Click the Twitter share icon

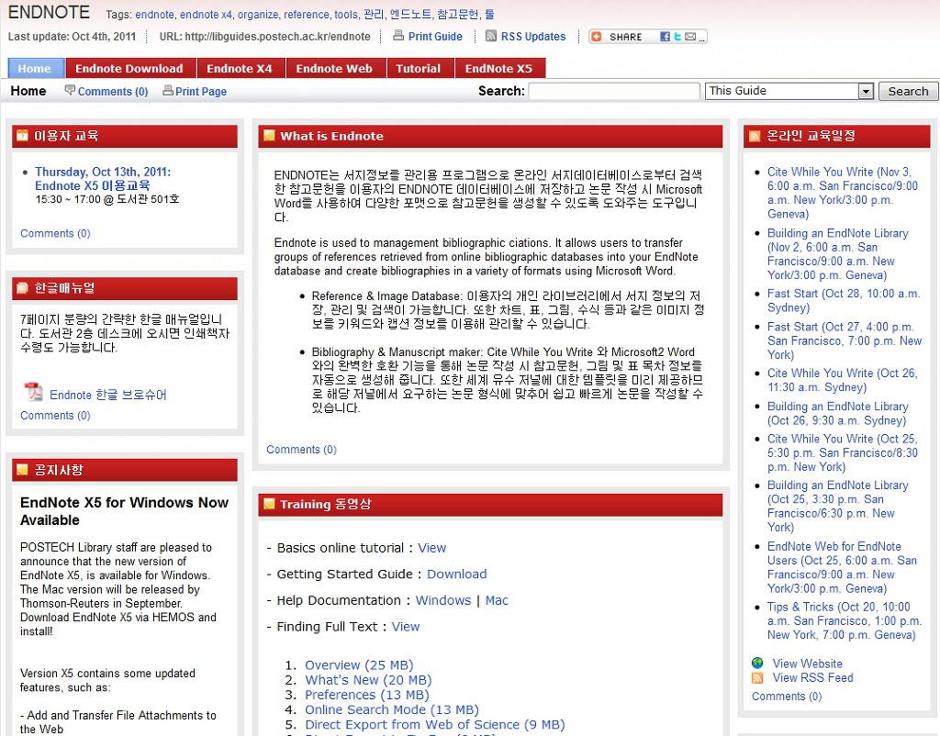pyautogui.click(x=677, y=37)
